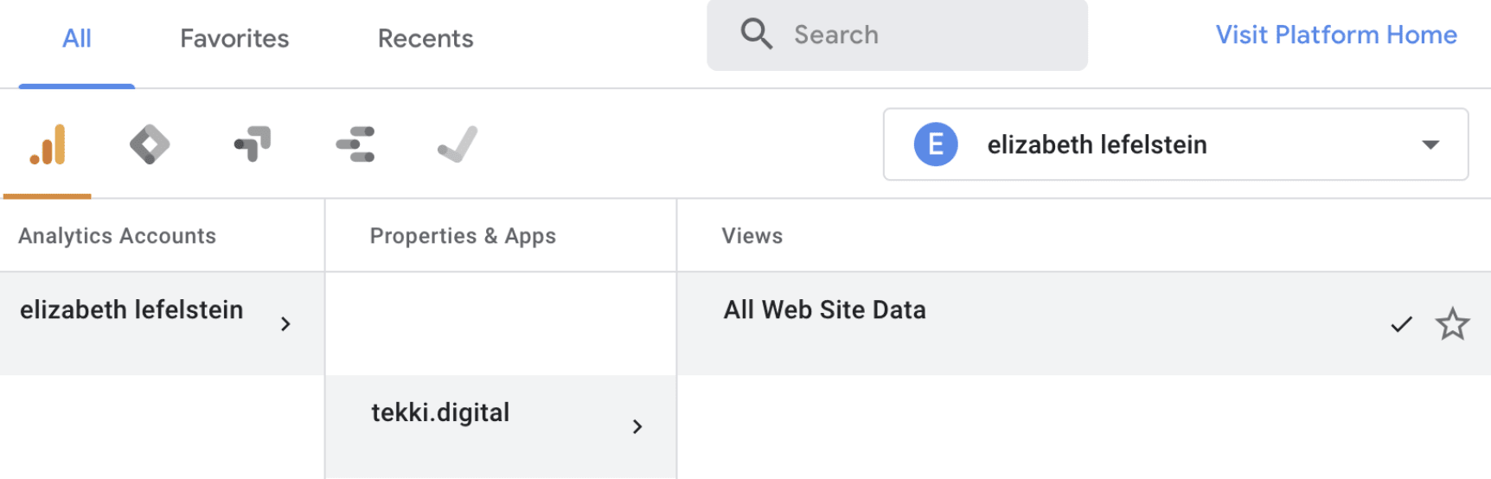Open the Favorites tab
Screen dimensions: 1491x479
coord(234,39)
